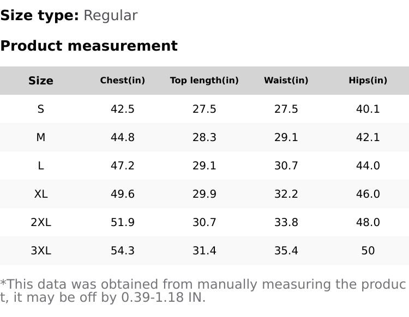Select the Waist(in) column header
The width and height of the screenshot is (409, 317).
[286, 81]
